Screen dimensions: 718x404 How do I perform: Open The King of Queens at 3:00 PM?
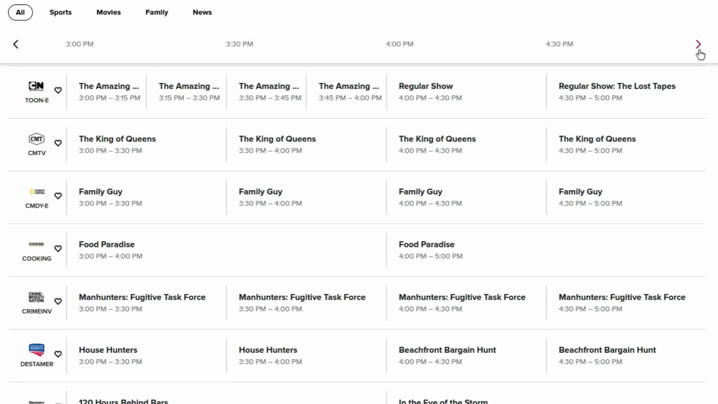tap(147, 144)
